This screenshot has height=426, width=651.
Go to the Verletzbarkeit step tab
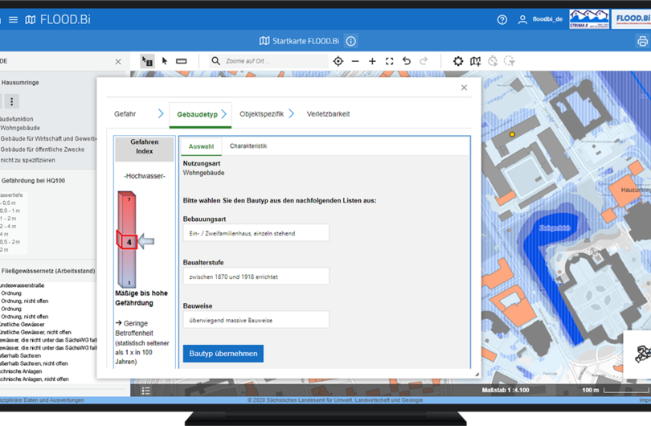point(328,114)
